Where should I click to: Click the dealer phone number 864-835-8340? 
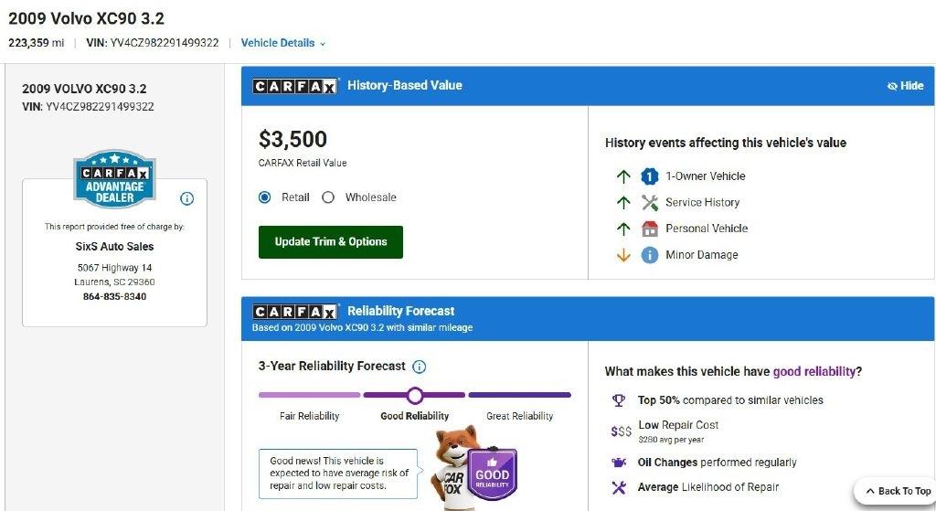[x=114, y=296]
